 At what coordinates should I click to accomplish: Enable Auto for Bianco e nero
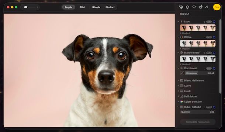point(209,53)
